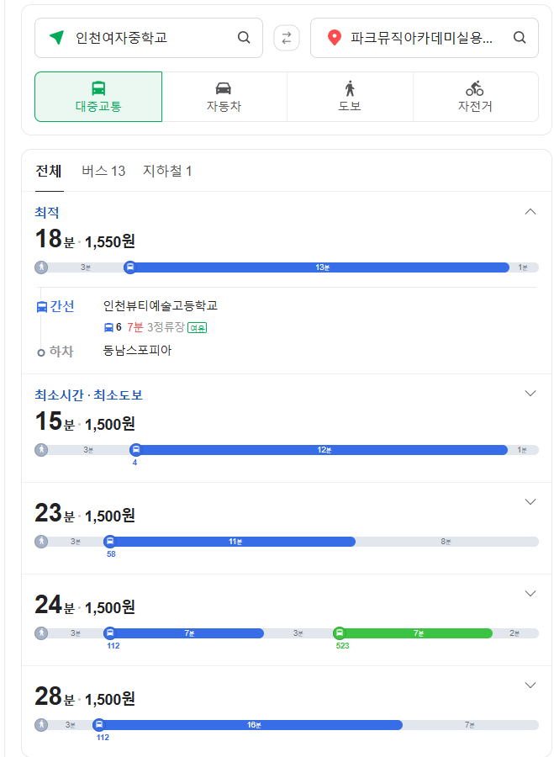This screenshot has height=757, width=554.
Task: Switch to 자동차 car mode
Action: tap(224, 97)
